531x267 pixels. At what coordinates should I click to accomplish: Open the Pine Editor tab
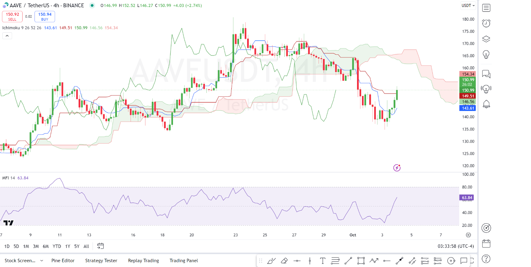pos(63,261)
